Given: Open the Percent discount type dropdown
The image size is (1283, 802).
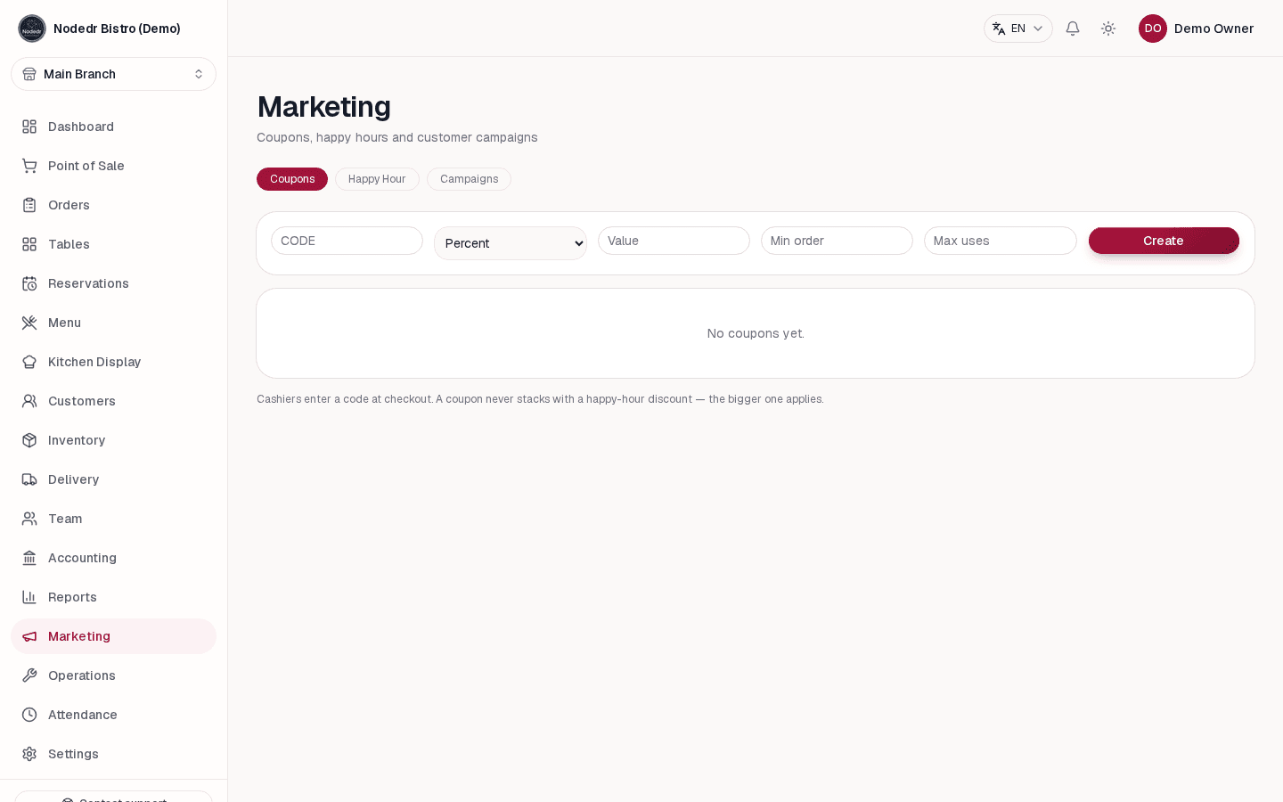Looking at the screenshot, I should (x=511, y=243).
